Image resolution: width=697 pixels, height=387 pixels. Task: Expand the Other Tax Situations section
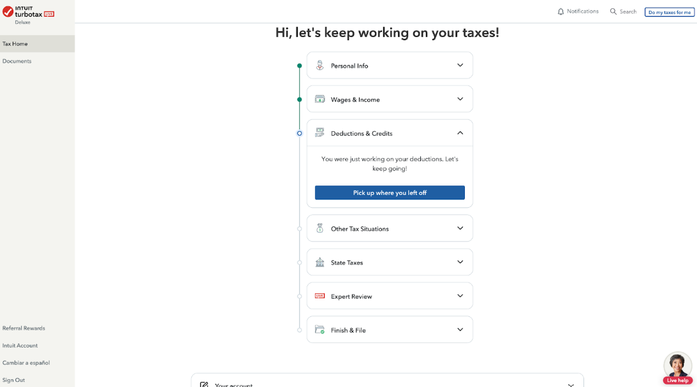pyautogui.click(x=460, y=228)
